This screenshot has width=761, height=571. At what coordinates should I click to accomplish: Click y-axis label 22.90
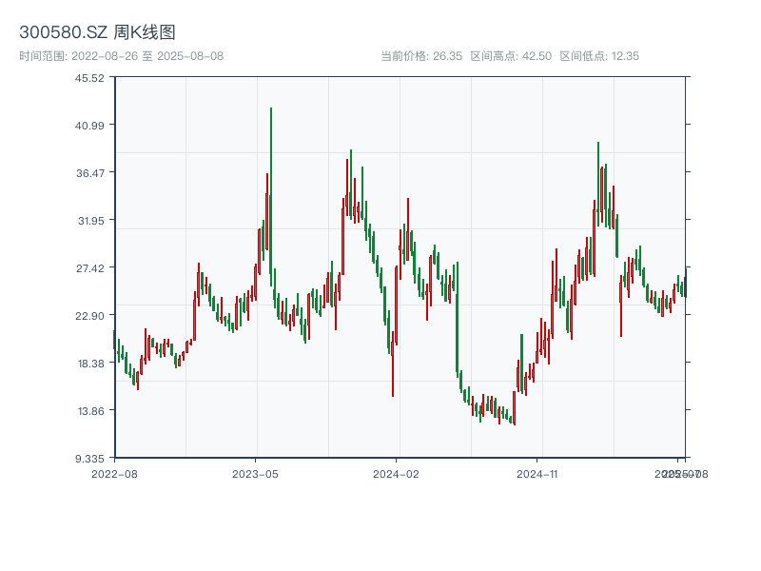coord(90,316)
